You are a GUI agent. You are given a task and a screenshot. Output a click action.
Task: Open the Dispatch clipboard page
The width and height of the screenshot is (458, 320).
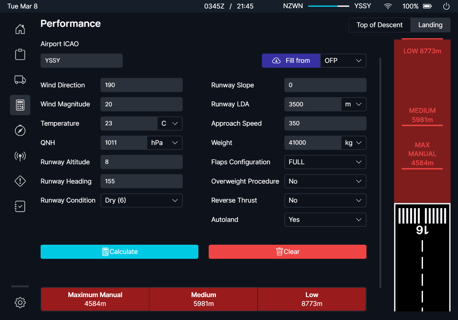tap(20, 54)
